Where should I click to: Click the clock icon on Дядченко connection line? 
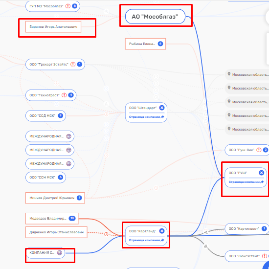pyautogui.click(x=106, y=234)
